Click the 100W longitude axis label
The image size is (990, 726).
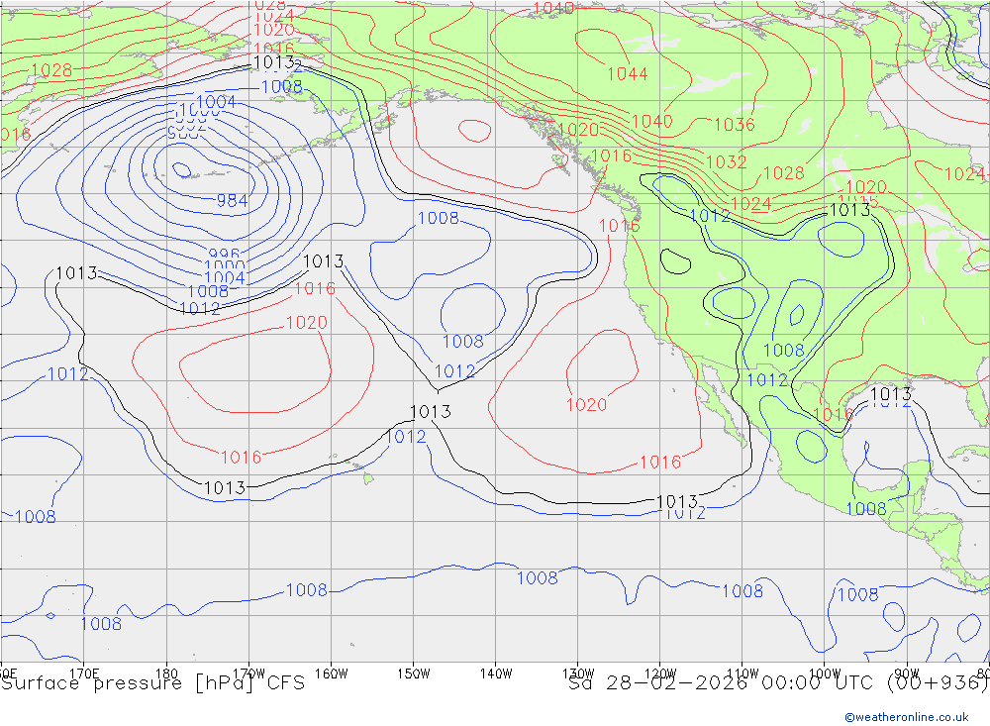825,673
